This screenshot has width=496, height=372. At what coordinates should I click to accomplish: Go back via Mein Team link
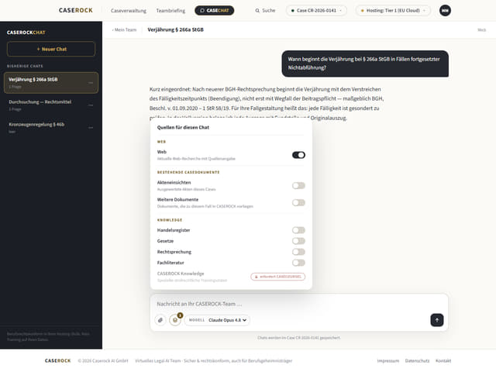[x=124, y=29]
